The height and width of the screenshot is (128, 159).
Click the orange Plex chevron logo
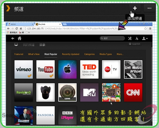pyautogui.click(x=8, y=8)
